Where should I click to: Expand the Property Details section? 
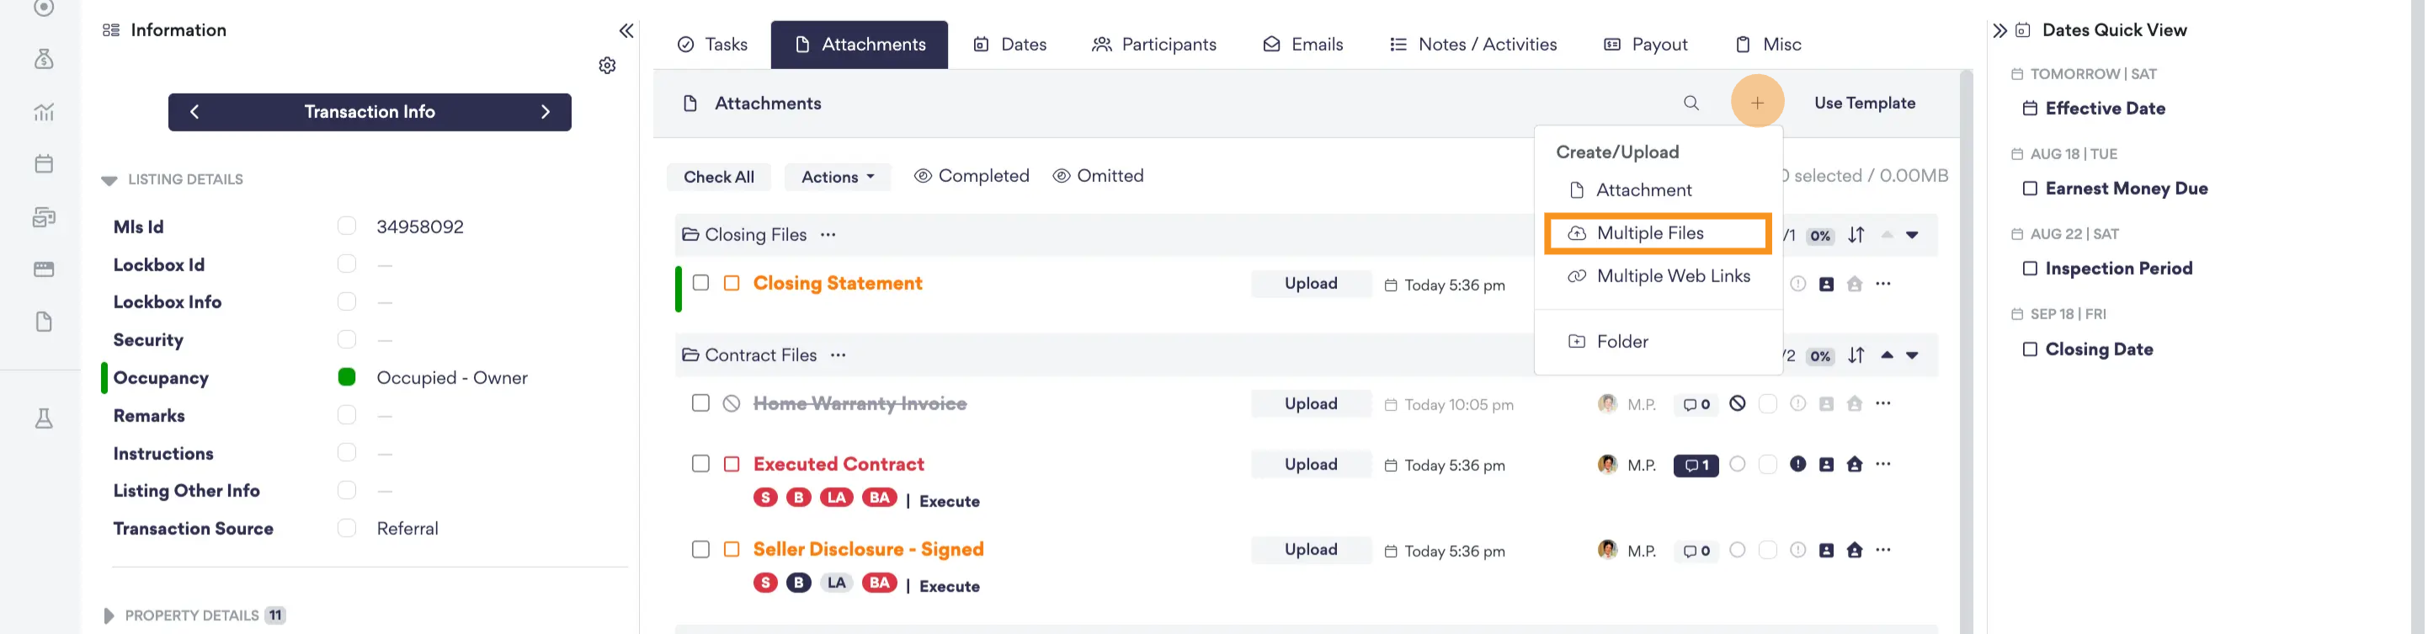click(x=109, y=616)
